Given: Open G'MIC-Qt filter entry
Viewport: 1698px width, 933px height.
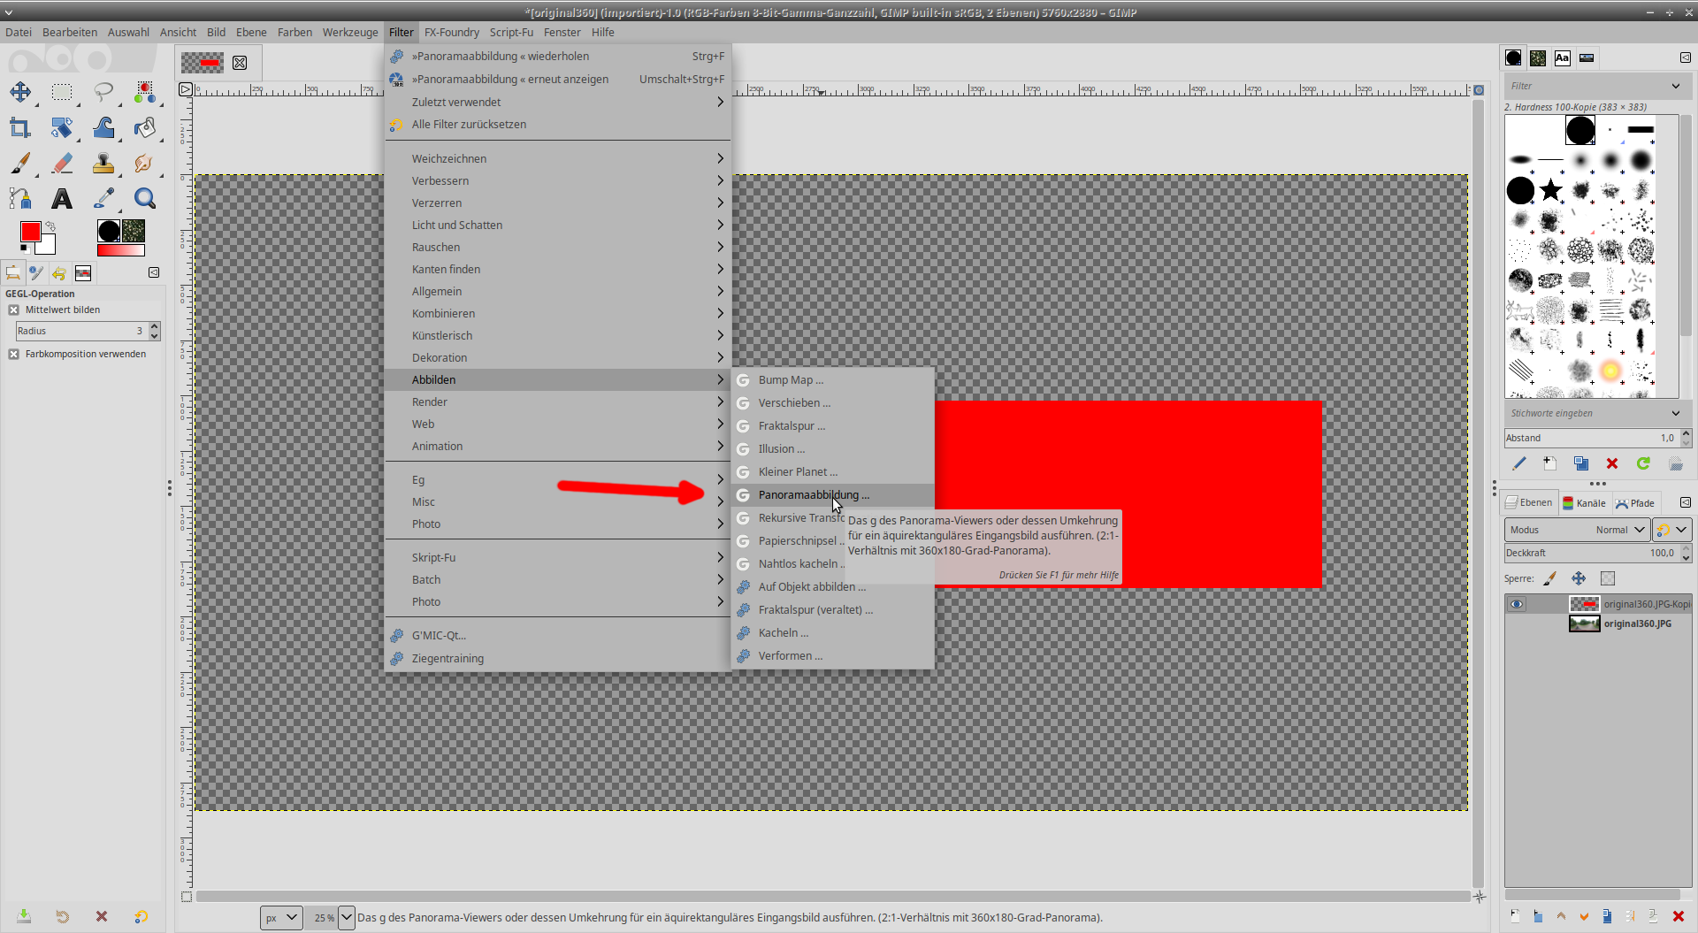Looking at the screenshot, I should tap(439, 636).
